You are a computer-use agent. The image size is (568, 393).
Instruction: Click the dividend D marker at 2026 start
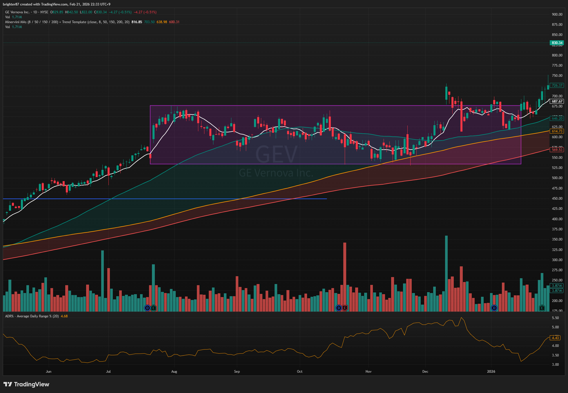494,308
